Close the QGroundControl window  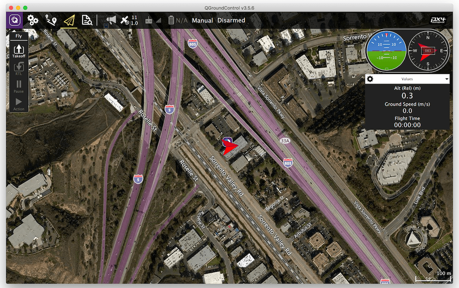click(11, 8)
